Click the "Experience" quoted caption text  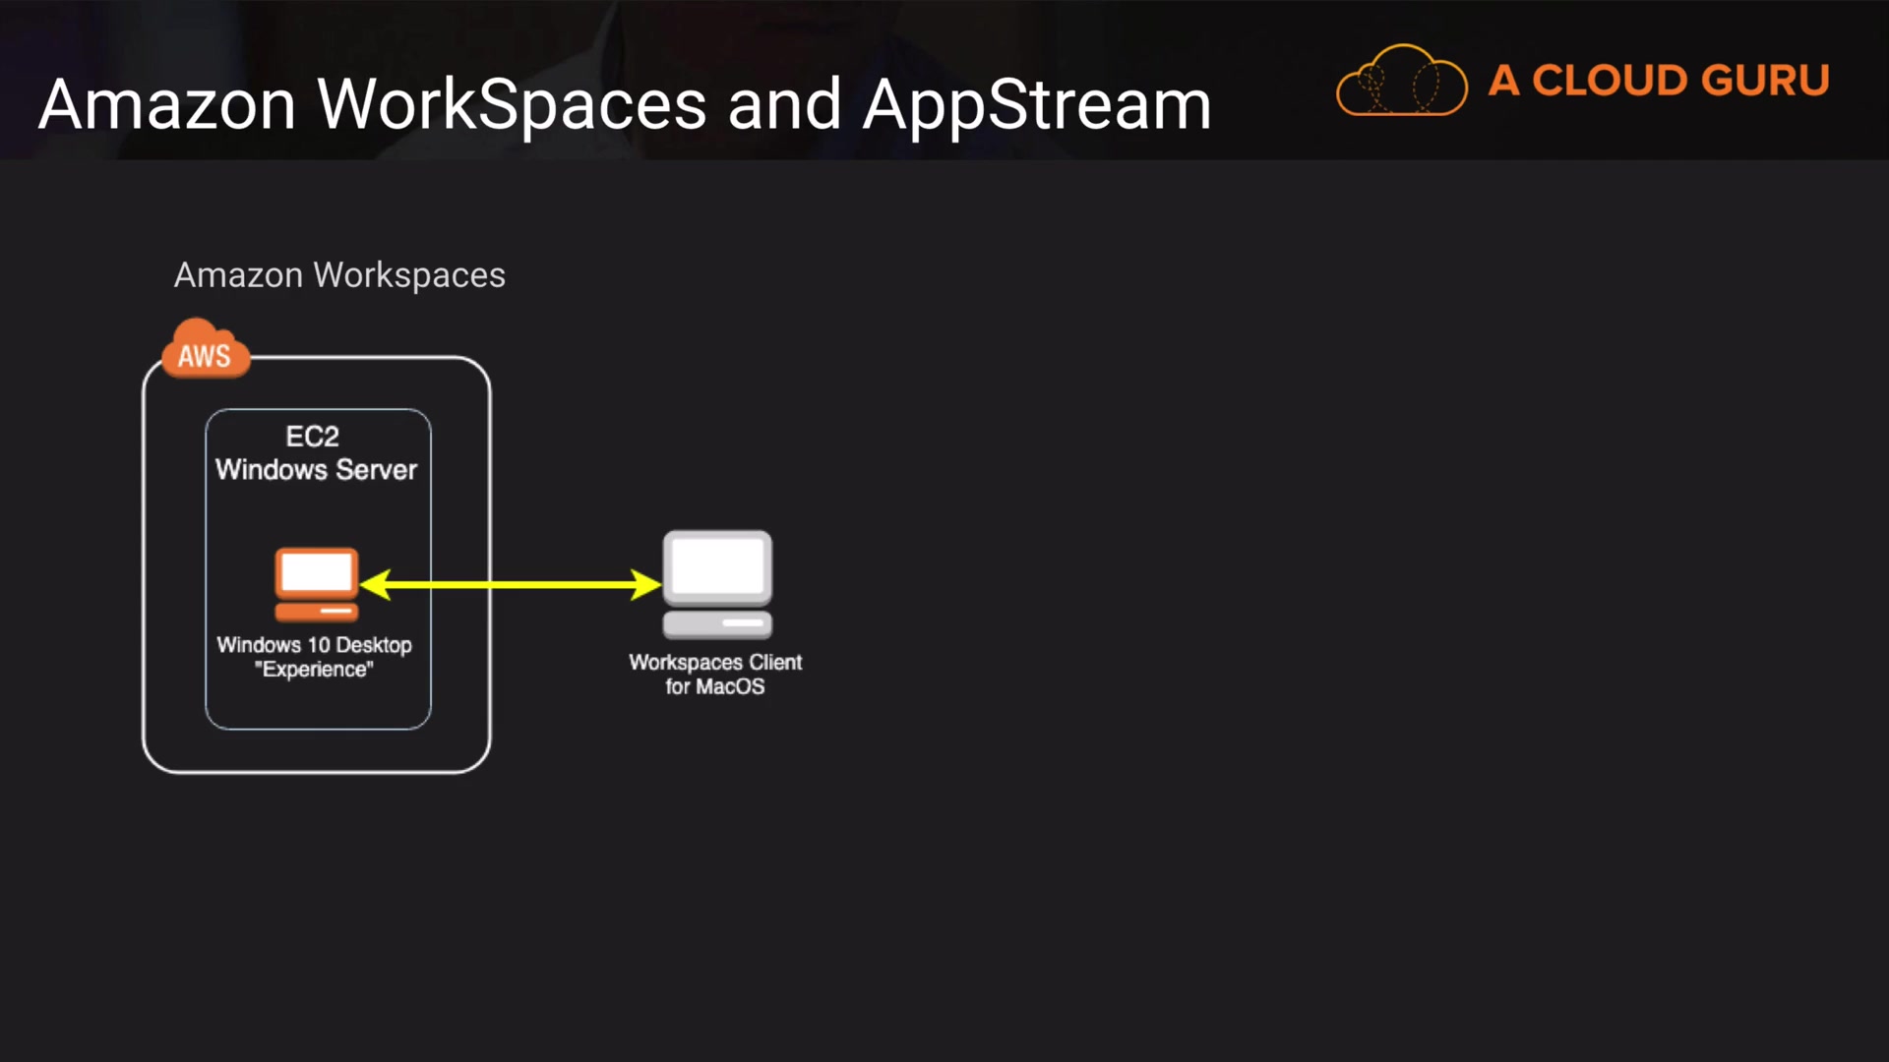pyautogui.click(x=314, y=670)
